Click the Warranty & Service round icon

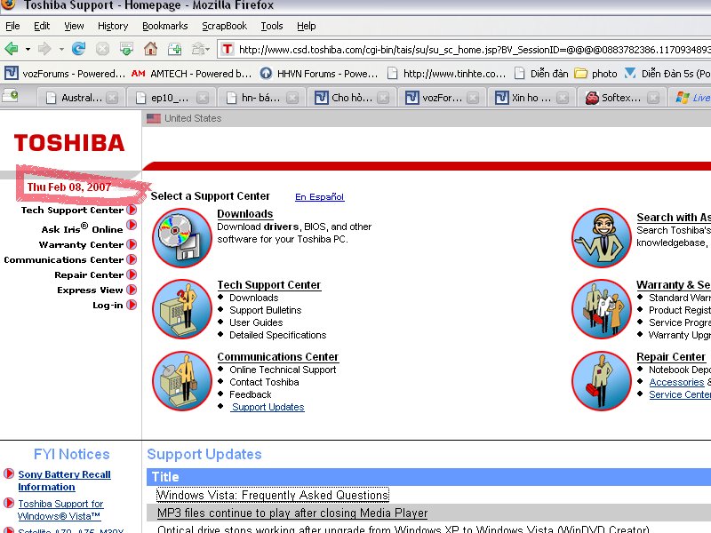coord(602,309)
